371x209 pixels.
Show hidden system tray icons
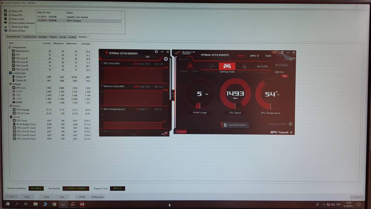[324, 204]
